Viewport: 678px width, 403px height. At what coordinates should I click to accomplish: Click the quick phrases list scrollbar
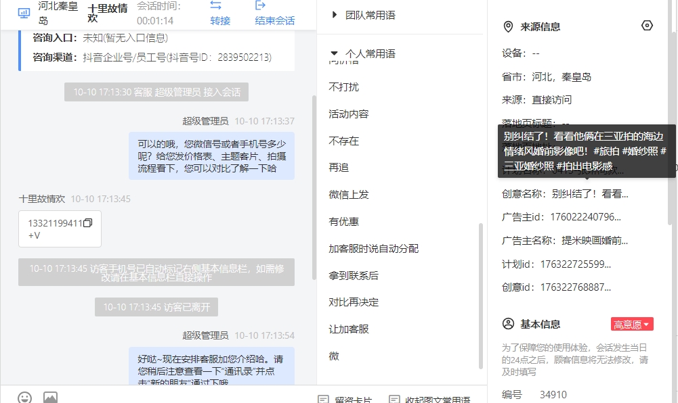480,296
